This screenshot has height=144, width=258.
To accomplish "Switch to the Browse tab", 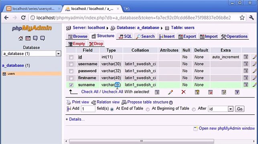I will [78, 36].
